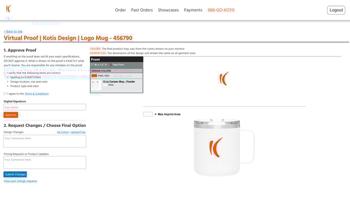Open the camper mug product thumbnail
The width and height of the screenshot is (350, 197).
click(96, 85)
